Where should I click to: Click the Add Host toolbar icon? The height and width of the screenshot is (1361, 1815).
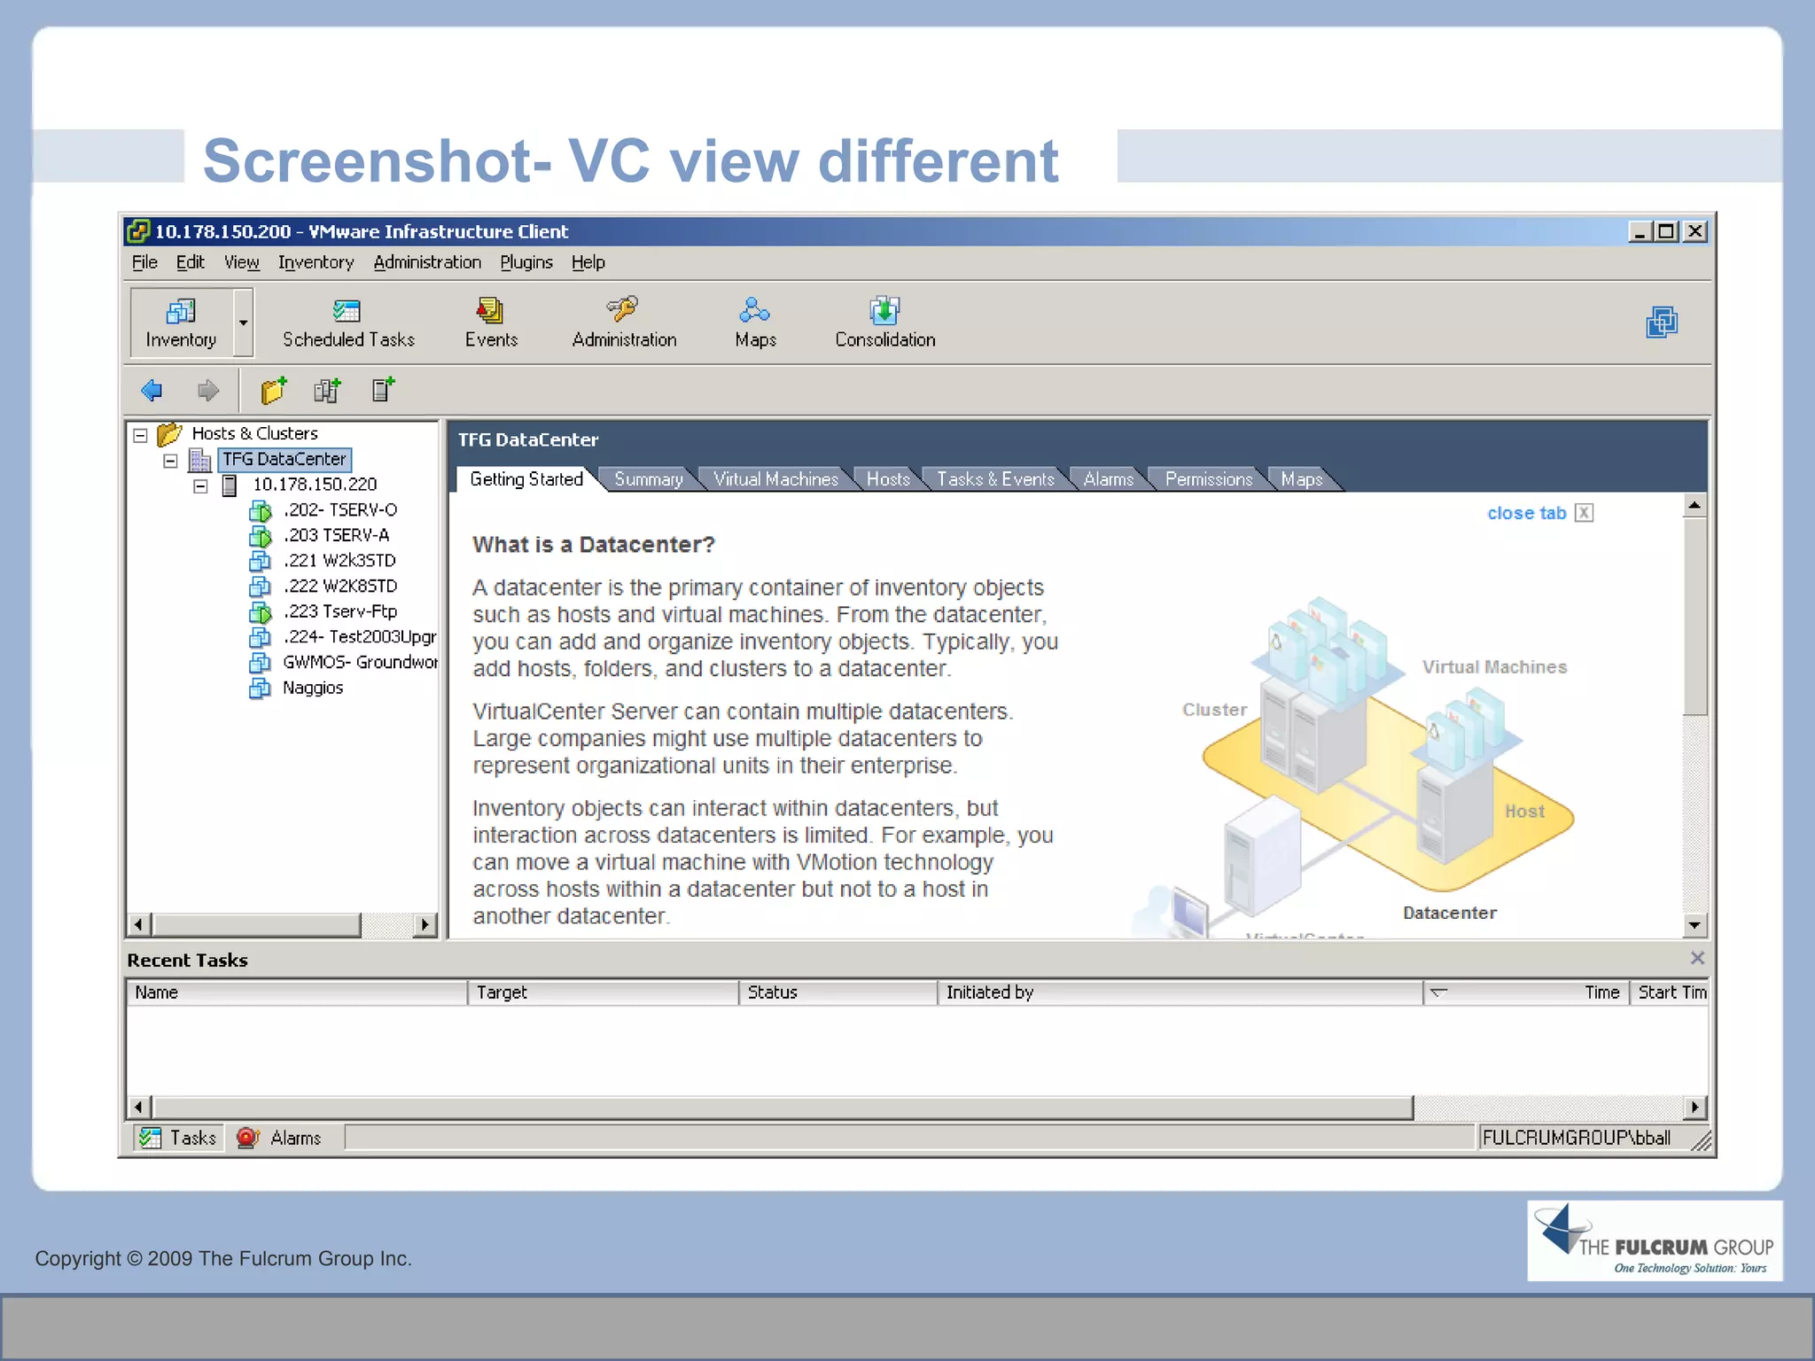(x=383, y=390)
